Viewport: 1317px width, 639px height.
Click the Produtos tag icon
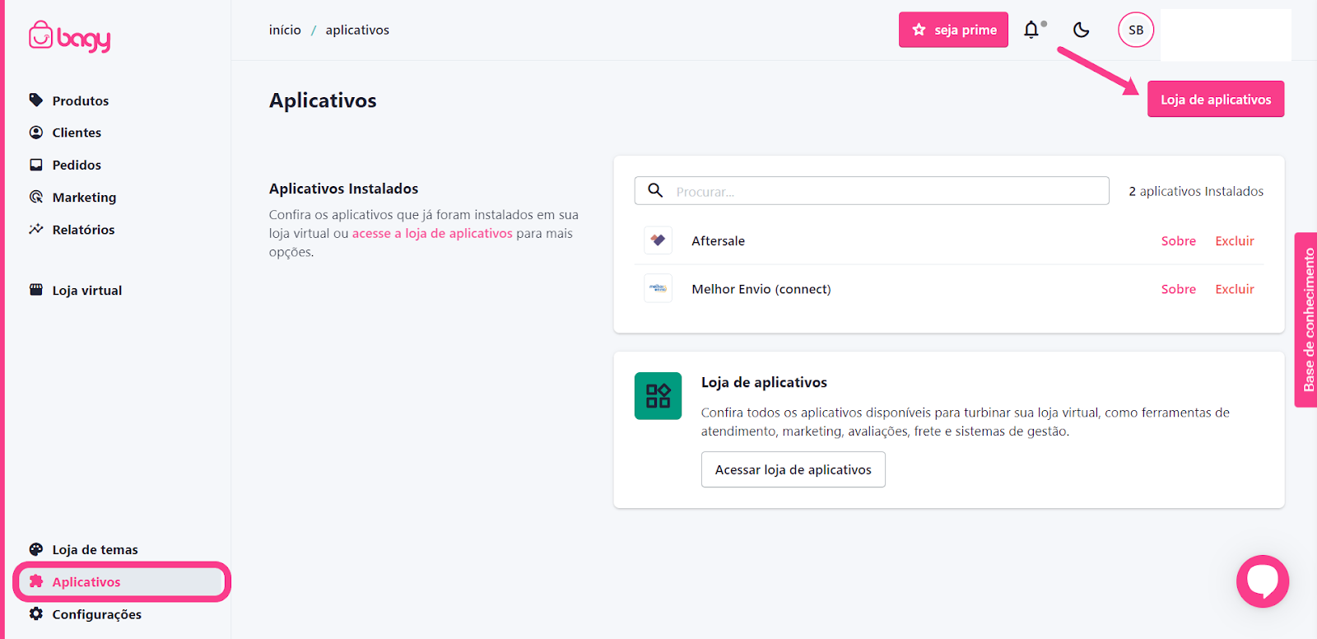(36, 100)
